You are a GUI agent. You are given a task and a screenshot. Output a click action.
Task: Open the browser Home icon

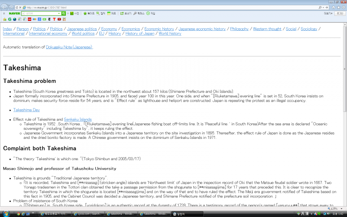333,7
